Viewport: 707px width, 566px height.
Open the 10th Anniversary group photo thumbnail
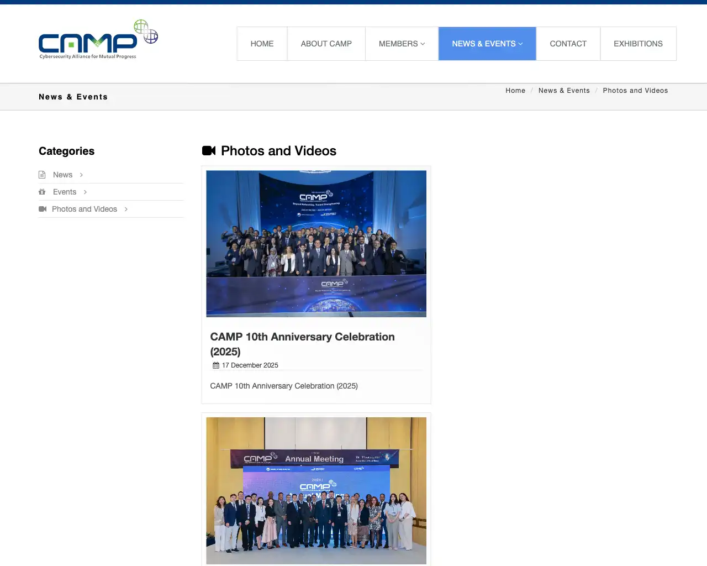click(316, 244)
